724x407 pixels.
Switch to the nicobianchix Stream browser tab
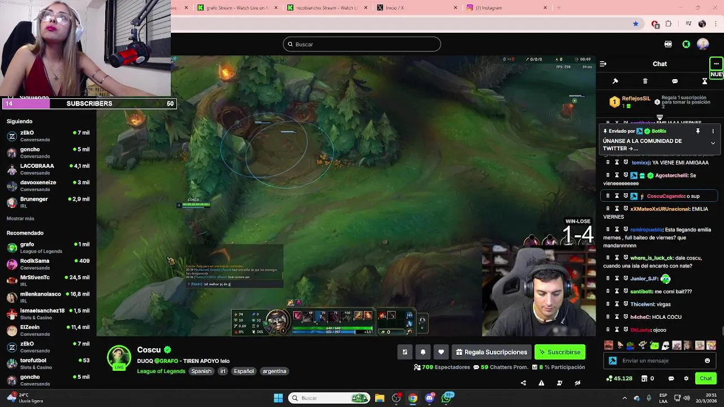[x=327, y=8]
